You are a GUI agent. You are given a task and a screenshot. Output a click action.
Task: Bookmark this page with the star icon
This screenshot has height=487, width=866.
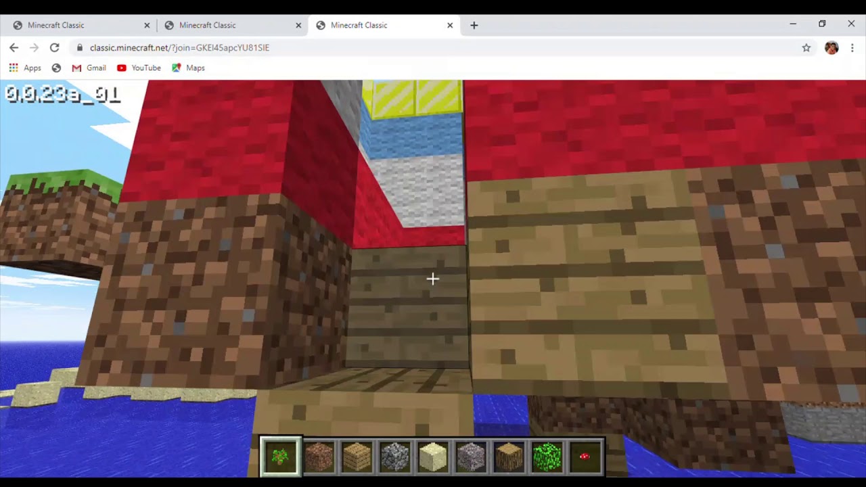tap(806, 47)
